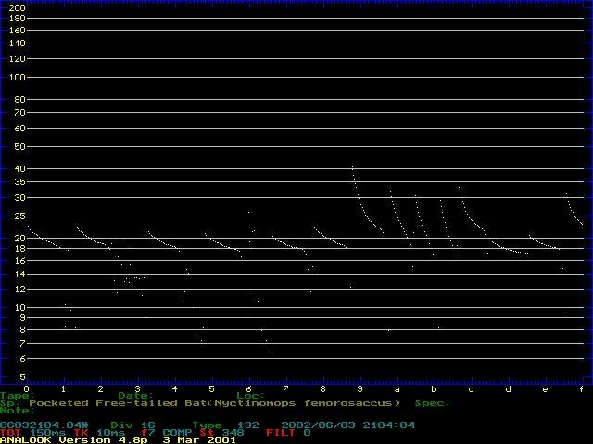The image size is (593, 444).
Task: Select the Loc field
Action: pos(250,395)
